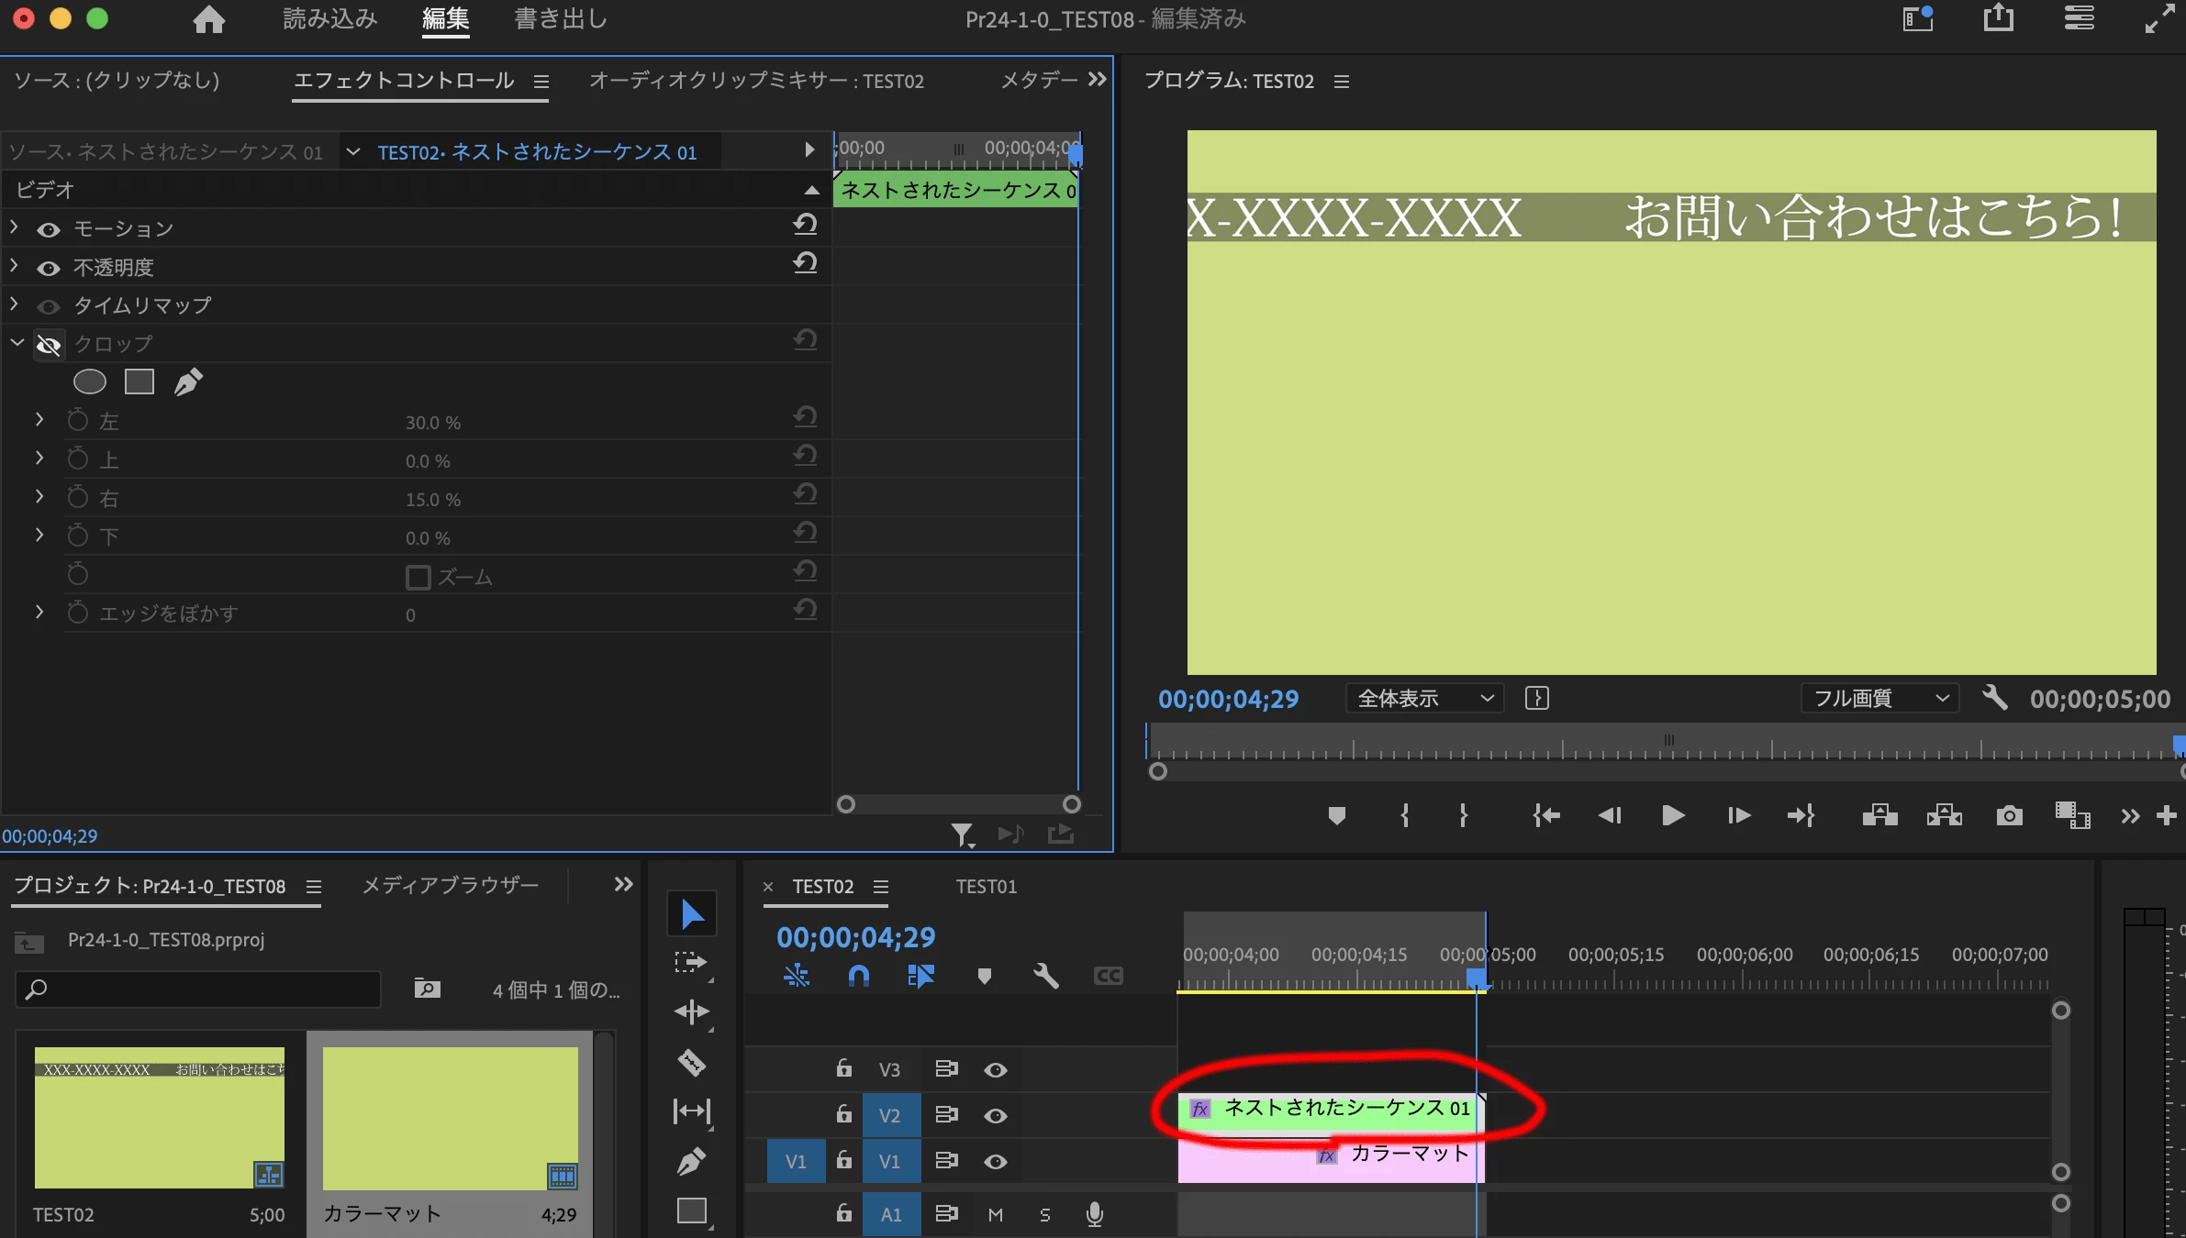Open the Home screen icon

[x=209, y=19]
